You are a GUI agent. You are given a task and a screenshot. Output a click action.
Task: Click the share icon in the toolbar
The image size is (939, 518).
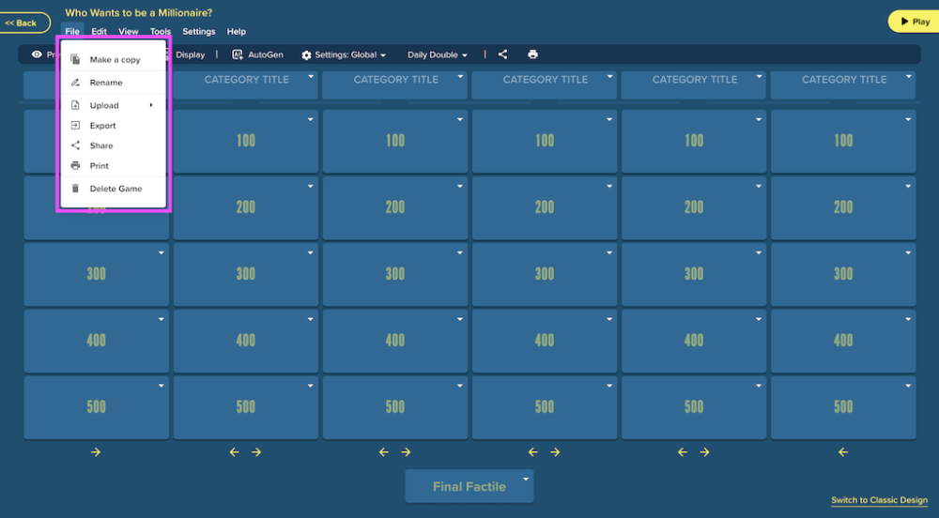coord(503,54)
